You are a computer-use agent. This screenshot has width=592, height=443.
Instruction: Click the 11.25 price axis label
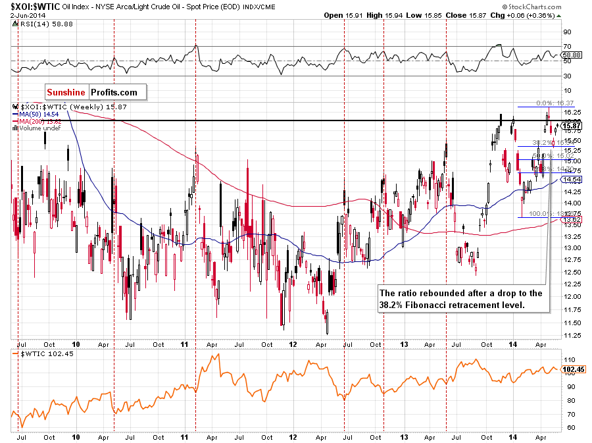tap(572, 335)
